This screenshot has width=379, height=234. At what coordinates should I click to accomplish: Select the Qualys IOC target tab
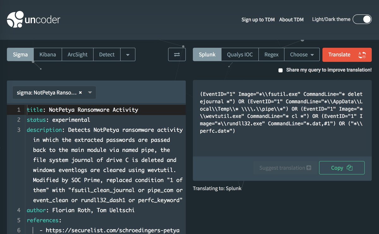pyautogui.click(x=240, y=54)
